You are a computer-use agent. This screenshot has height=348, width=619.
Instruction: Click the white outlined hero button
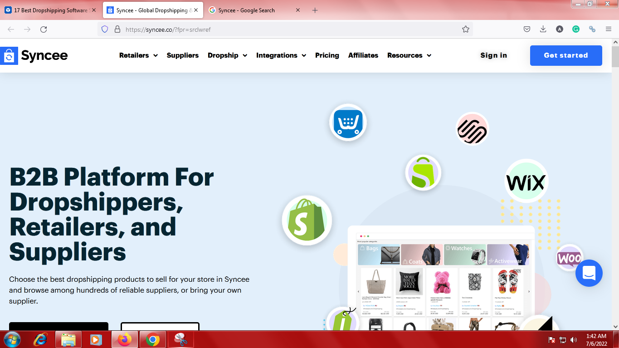click(160, 326)
